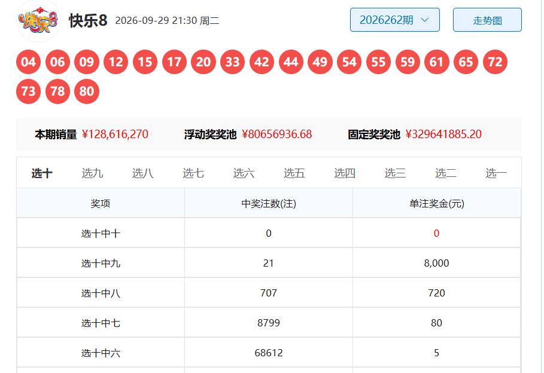
Task: Click the 固定奖奖池 label
Action: [374, 134]
